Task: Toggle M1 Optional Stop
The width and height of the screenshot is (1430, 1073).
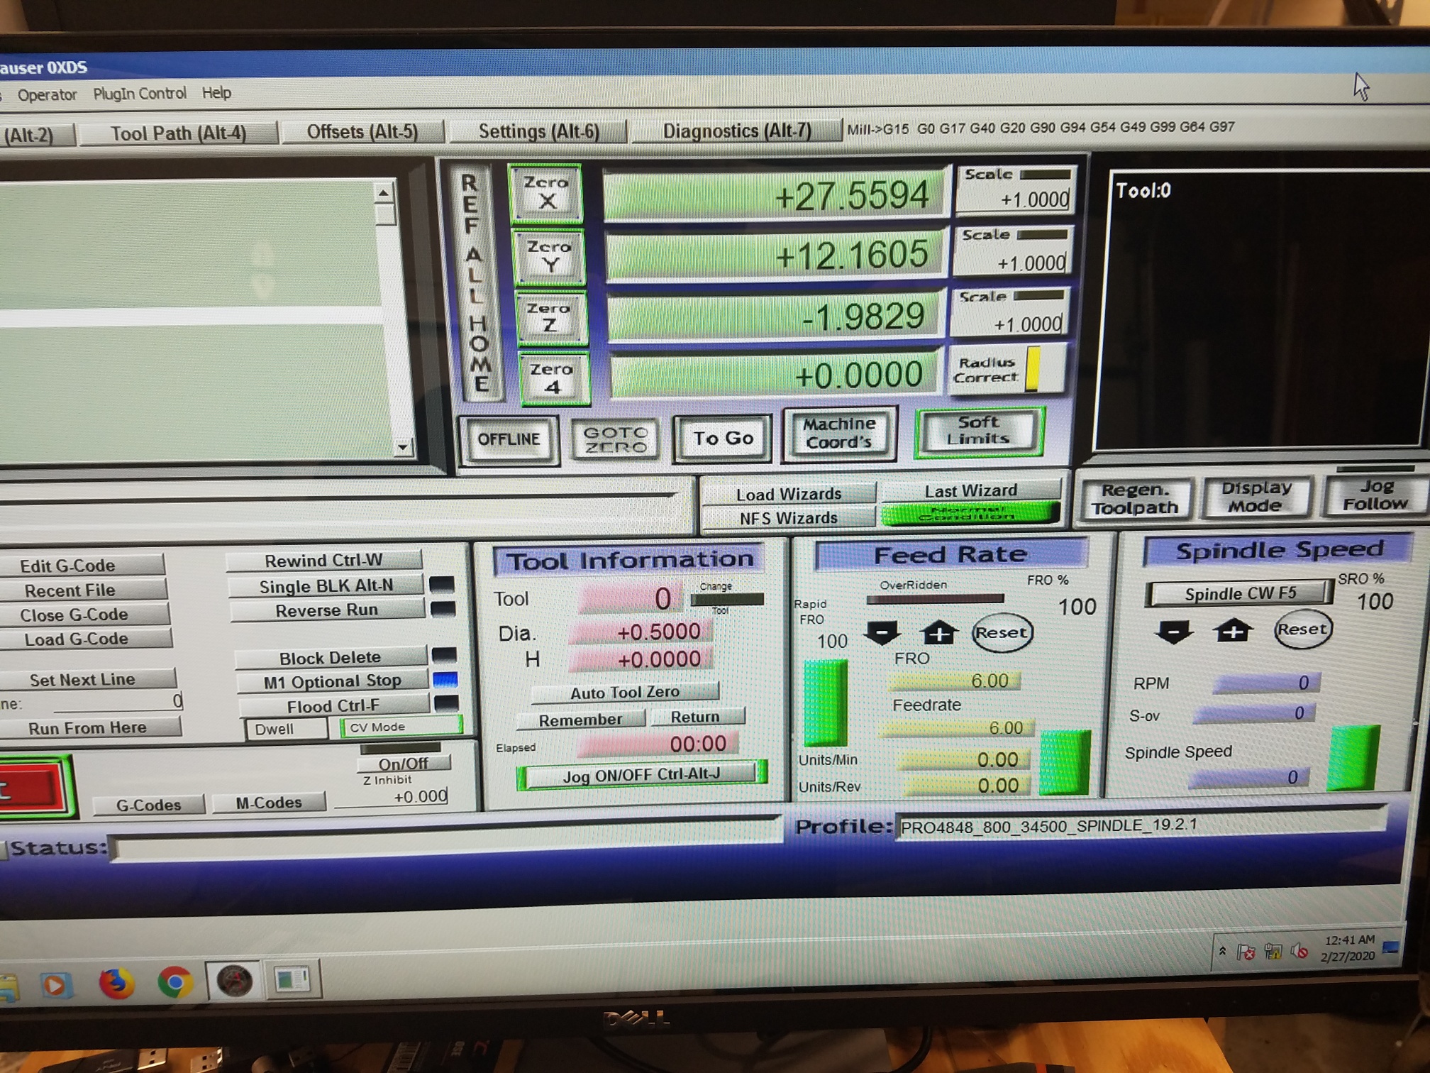Action: click(x=333, y=681)
